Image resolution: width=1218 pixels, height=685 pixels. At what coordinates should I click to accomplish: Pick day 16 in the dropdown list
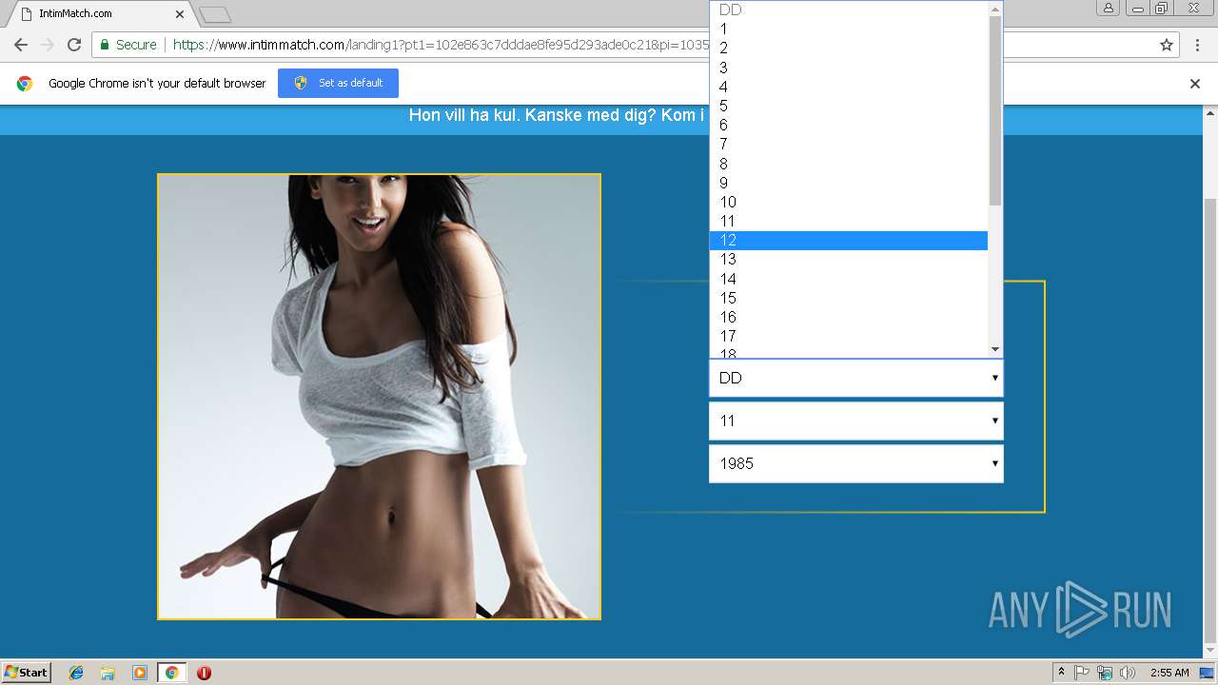(848, 317)
